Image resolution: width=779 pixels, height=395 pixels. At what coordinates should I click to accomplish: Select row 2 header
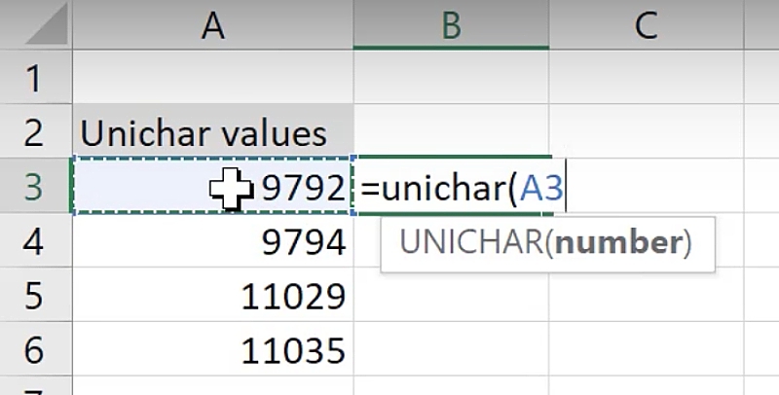(33, 132)
